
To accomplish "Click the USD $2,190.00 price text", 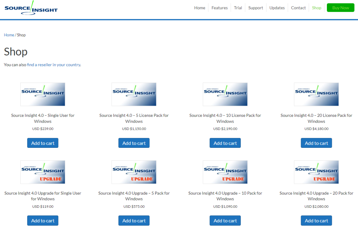I will pos(225,129).
